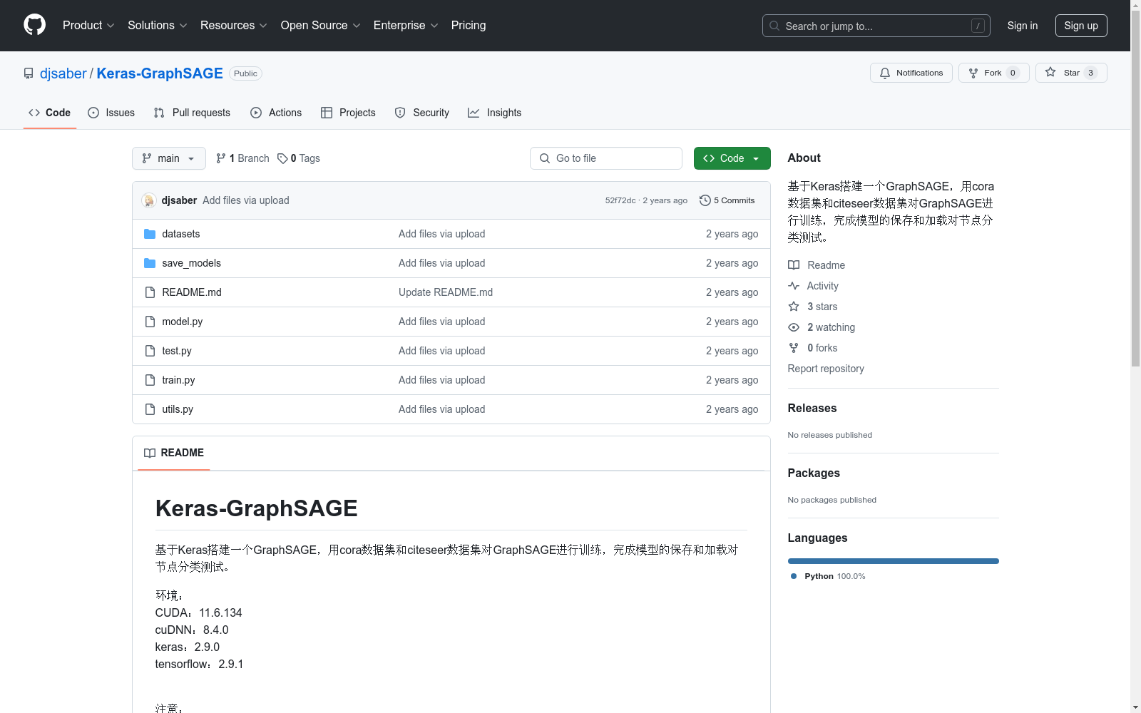Open the djsaber owner link
Image resolution: width=1141 pixels, height=713 pixels.
click(x=63, y=73)
